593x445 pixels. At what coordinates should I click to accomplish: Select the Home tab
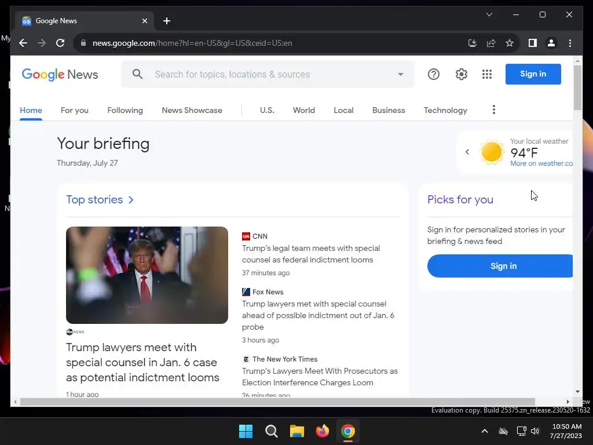[x=31, y=110]
